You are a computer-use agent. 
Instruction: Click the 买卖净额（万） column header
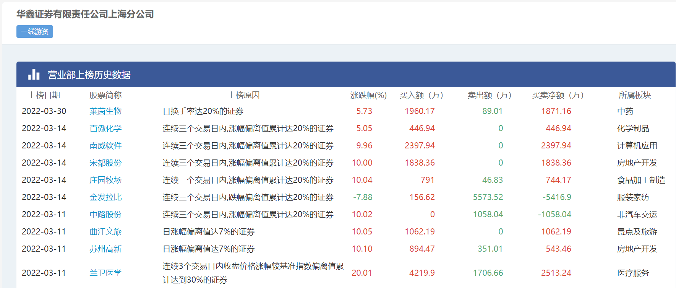click(558, 95)
